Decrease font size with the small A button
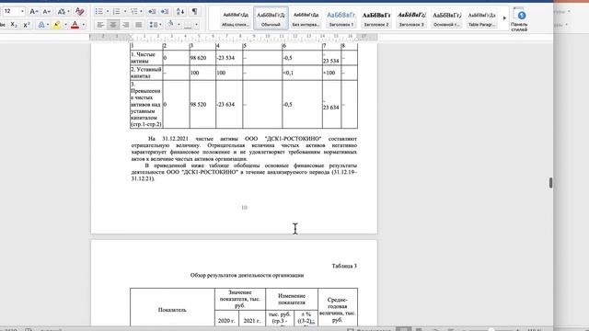Viewport: 589px width, 331px height. pyautogui.click(x=46, y=12)
